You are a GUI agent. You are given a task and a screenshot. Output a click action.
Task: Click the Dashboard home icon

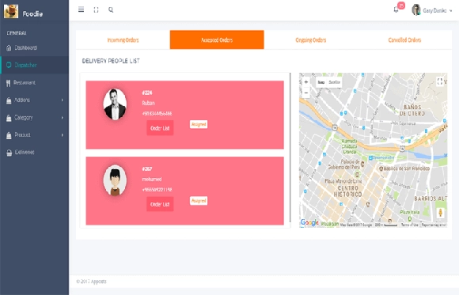[9, 47]
